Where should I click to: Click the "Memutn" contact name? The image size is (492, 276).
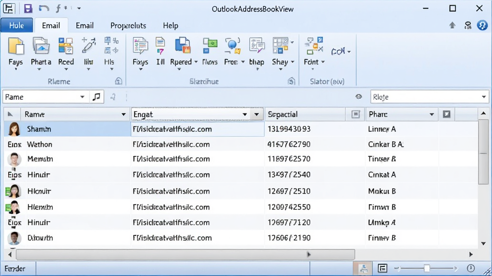40,159
